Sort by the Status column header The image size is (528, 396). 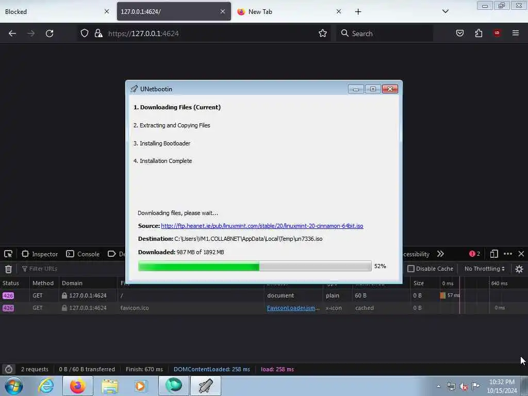[15, 283]
